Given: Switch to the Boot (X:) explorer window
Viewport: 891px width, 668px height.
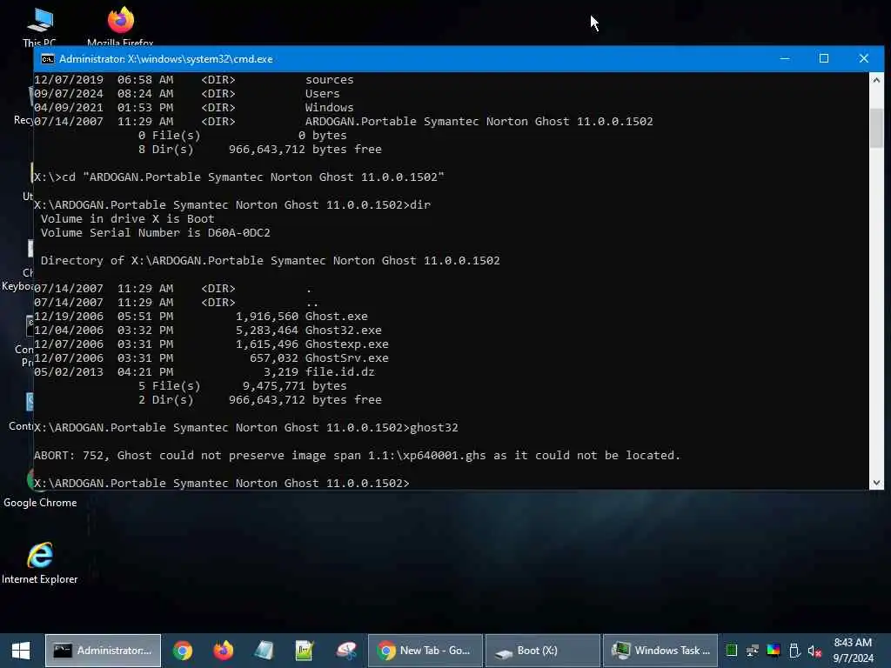Looking at the screenshot, I should (x=543, y=651).
